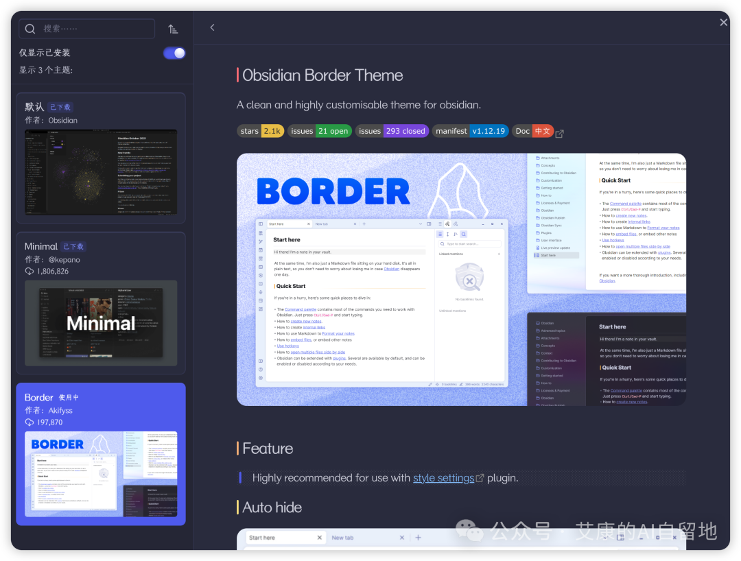
Task: Click the external link icon after Doc badge
Action: (x=560, y=134)
